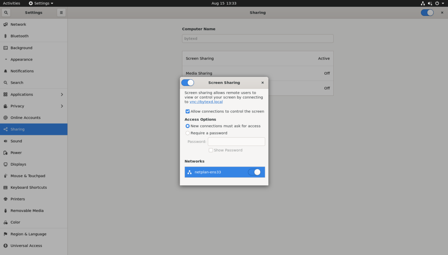Open the Activities menu

pyautogui.click(x=12, y=3)
